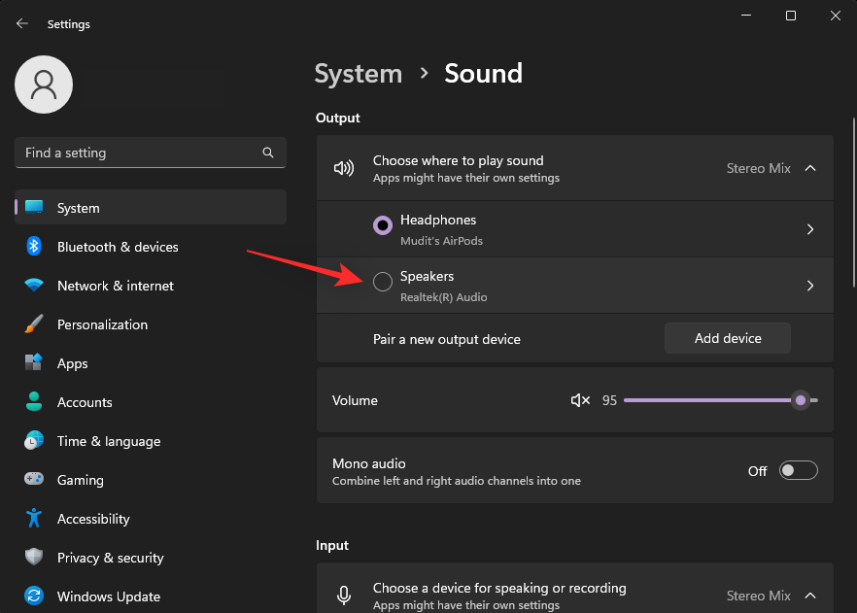Open Headphones properties with chevron arrow
This screenshot has width=857, height=613.
810,229
